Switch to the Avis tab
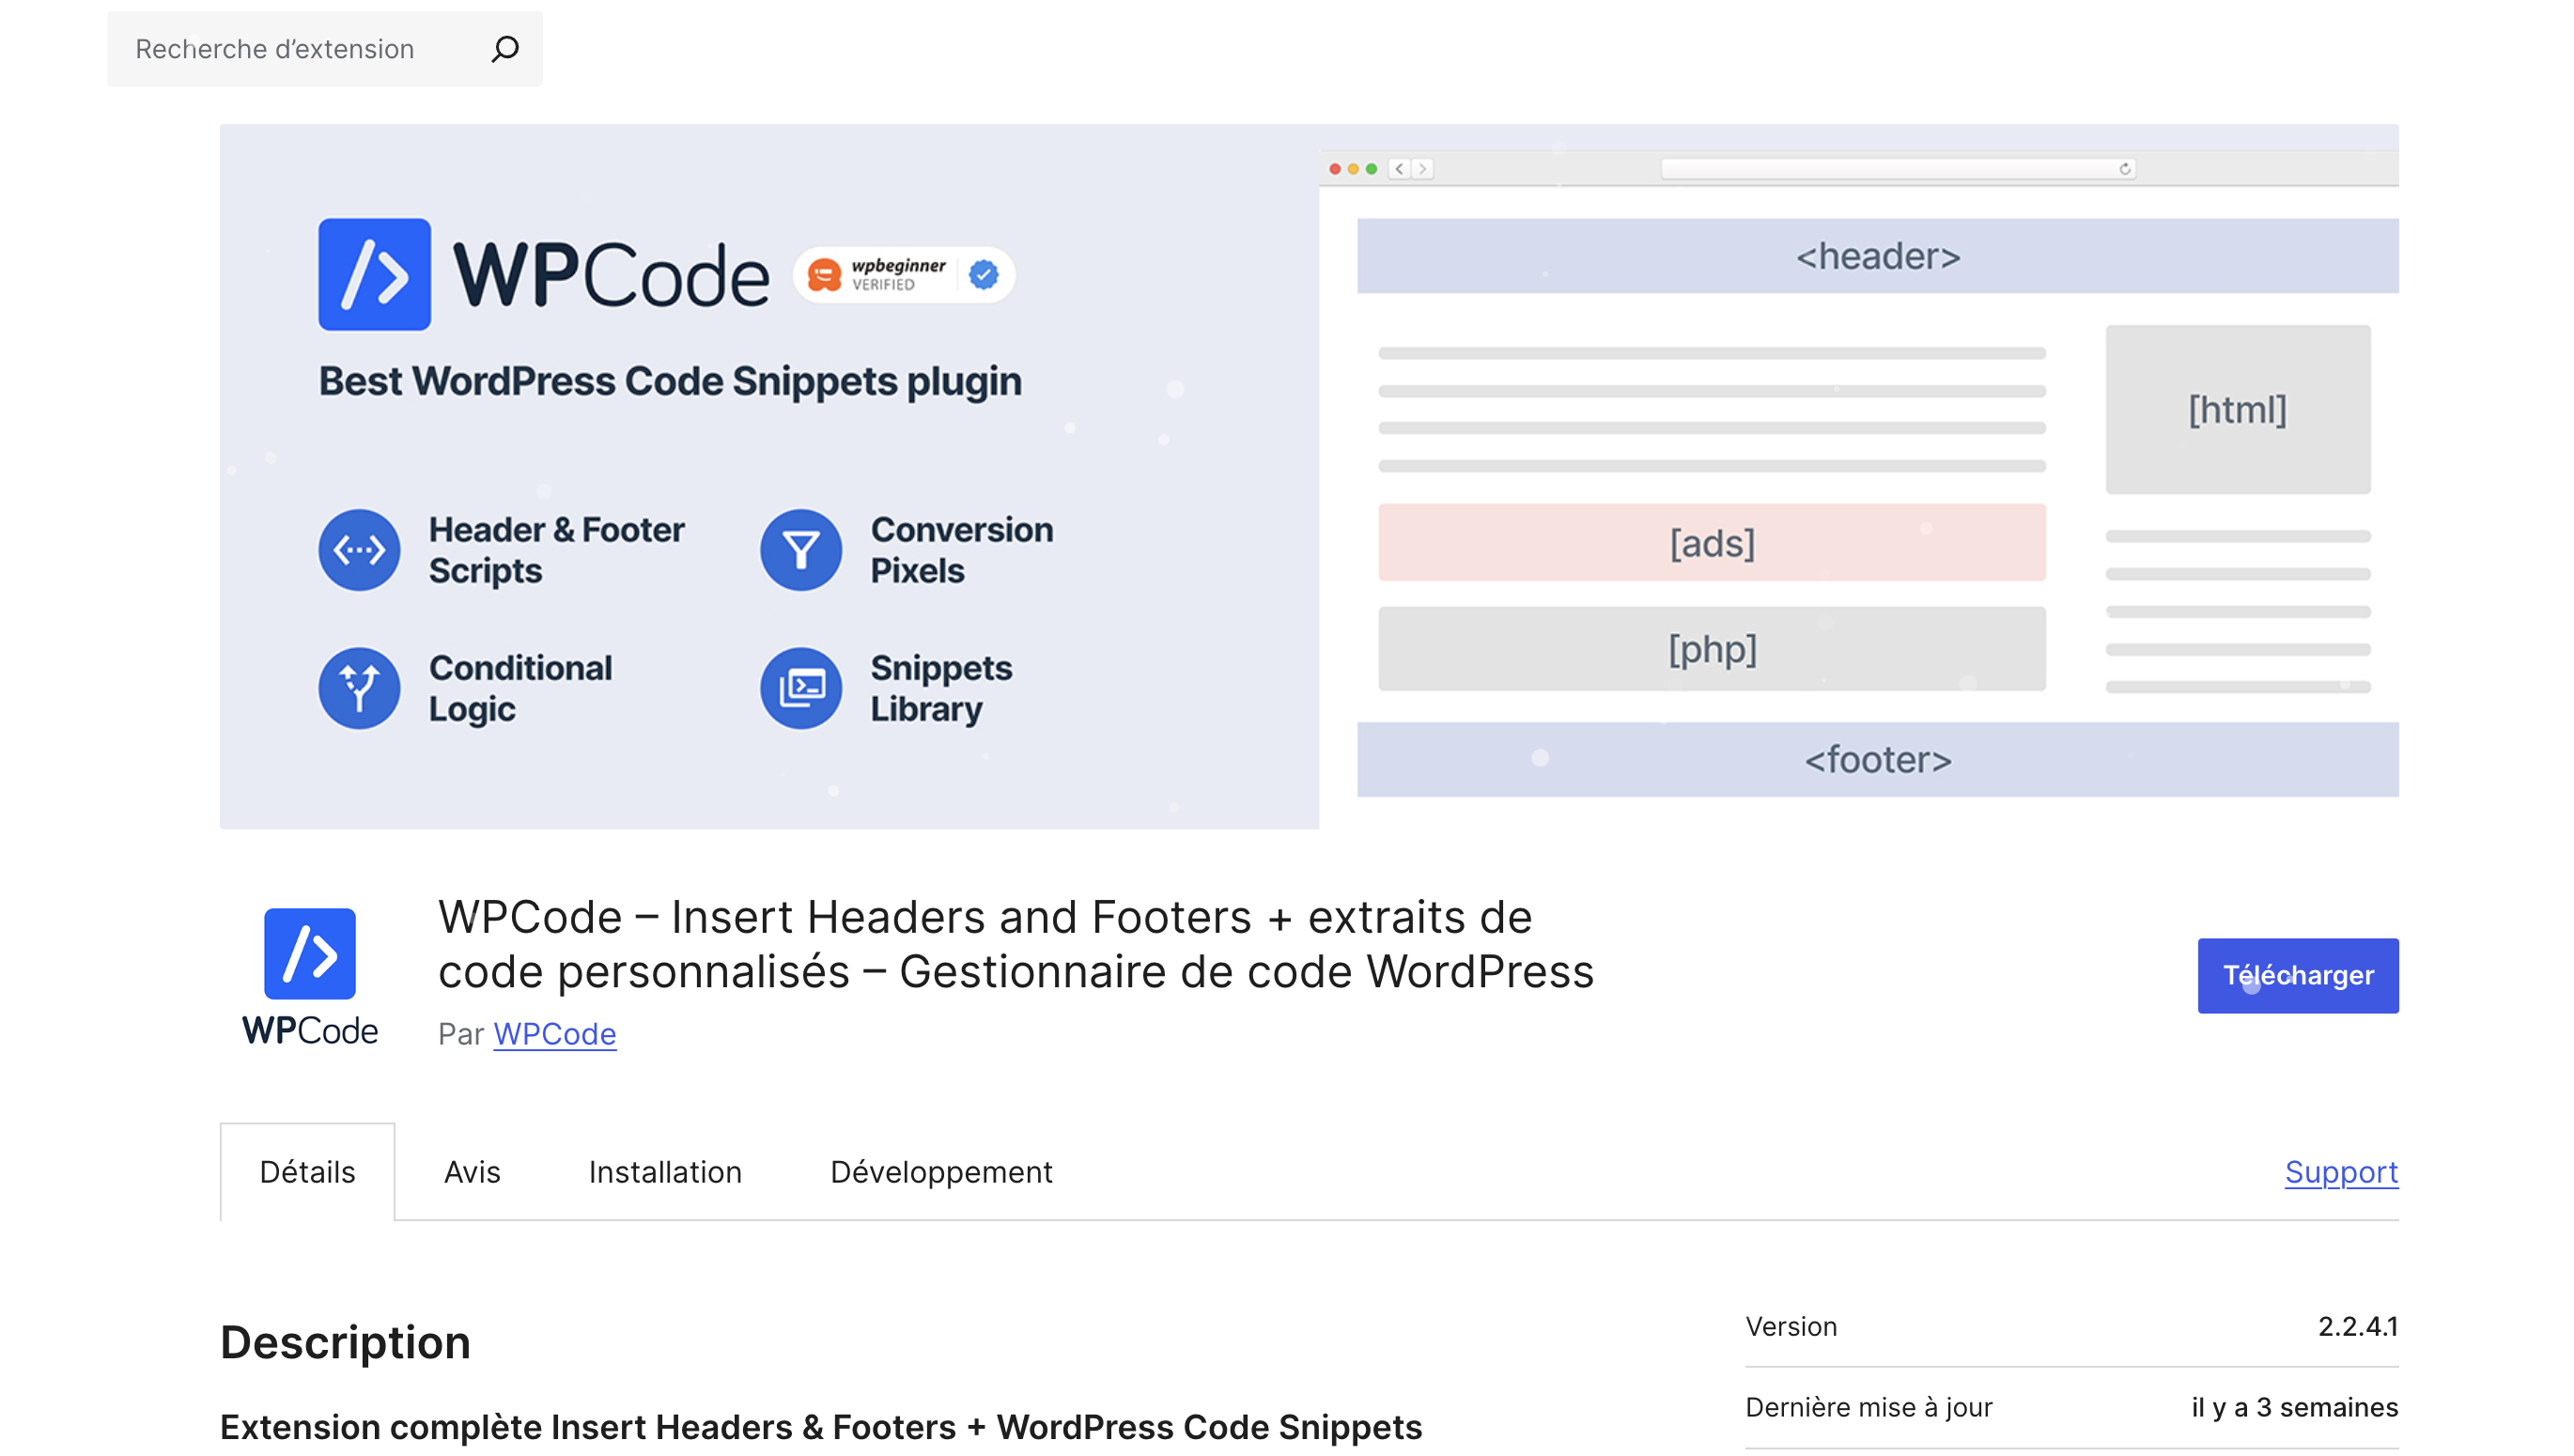 tap(472, 1171)
